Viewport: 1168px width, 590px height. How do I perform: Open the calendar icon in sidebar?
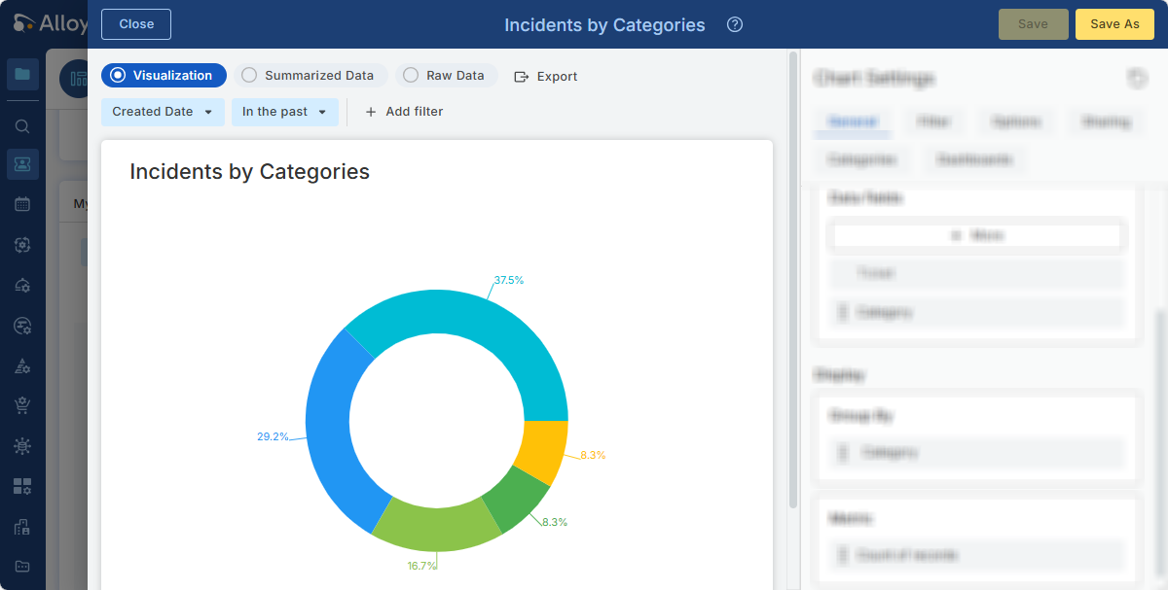click(x=22, y=204)
